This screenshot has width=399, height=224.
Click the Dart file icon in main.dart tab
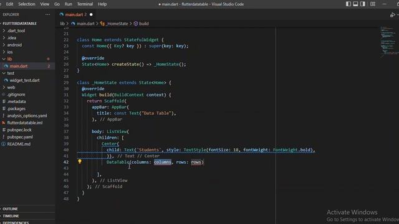(62, 14)
